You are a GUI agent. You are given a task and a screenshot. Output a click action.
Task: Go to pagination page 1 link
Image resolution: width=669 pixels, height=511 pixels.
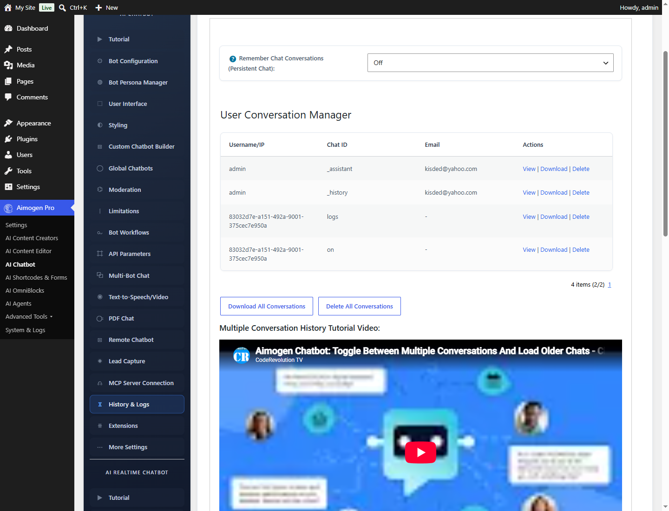click(610, 285)
